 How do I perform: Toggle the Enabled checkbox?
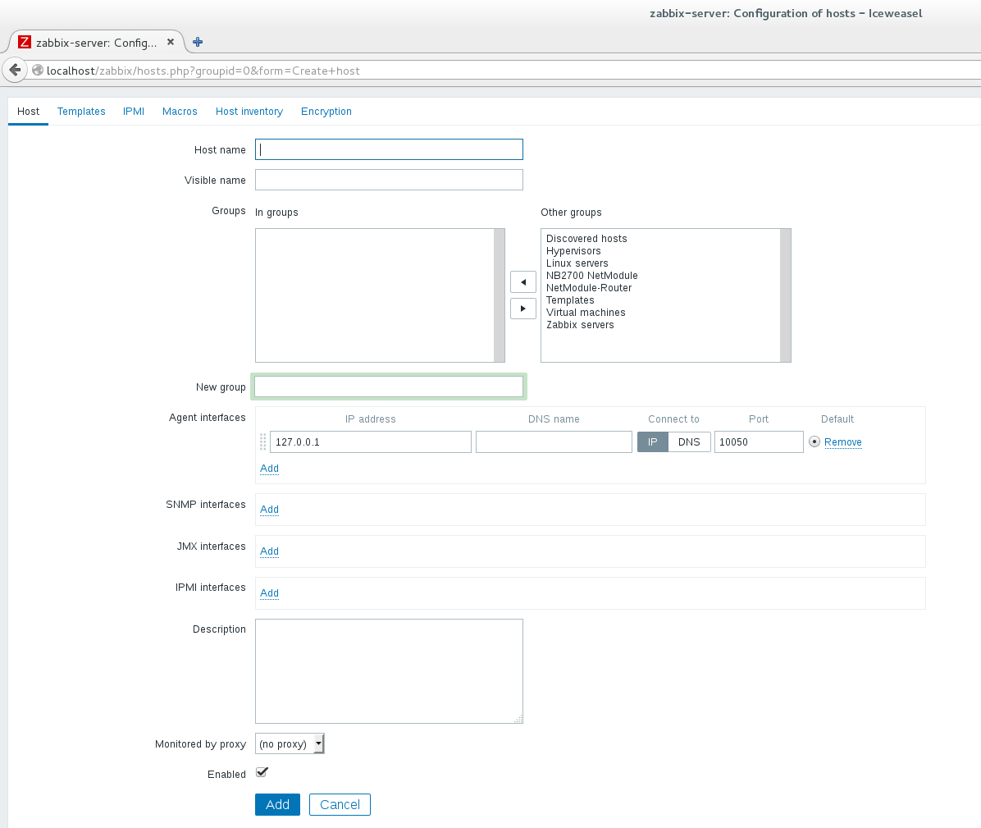click(x=262, y=773)
